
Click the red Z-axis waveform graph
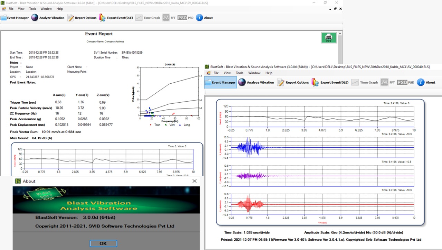pos(322,204)
